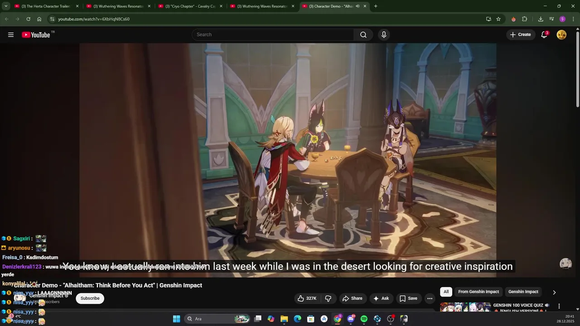Image resolution: width=580 pixels, height=326 pixels.
Task: Click the Create button
Action: tap(520, 35)
